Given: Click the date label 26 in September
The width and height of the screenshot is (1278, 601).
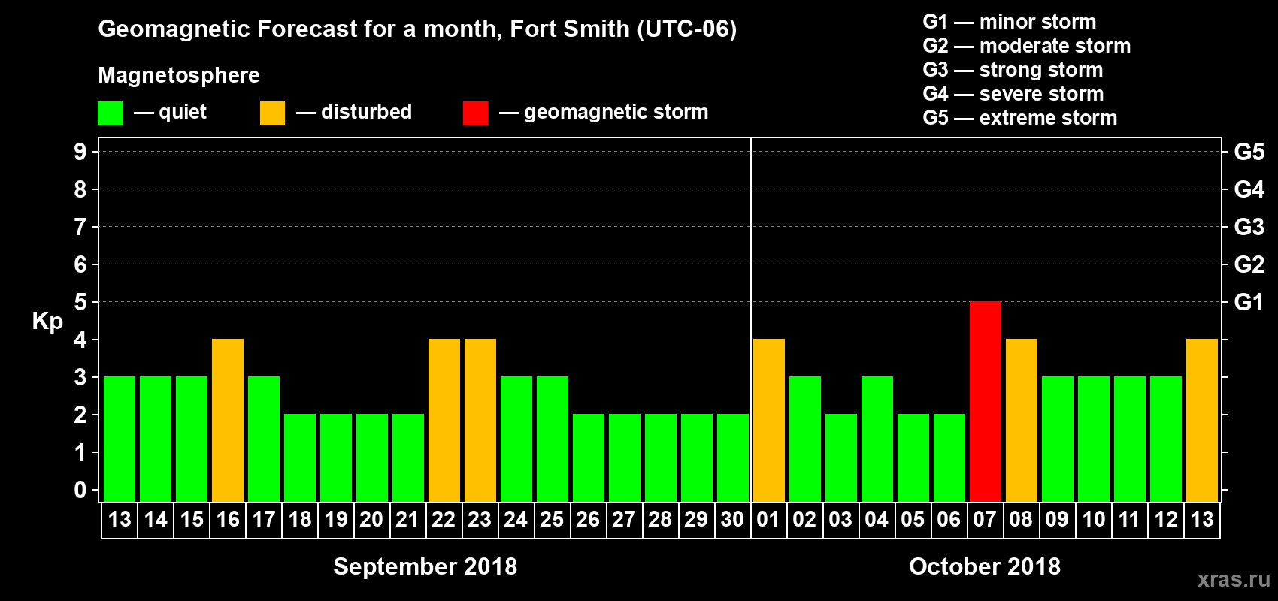Looking at the screenshot, I should (x=588, y=519).
